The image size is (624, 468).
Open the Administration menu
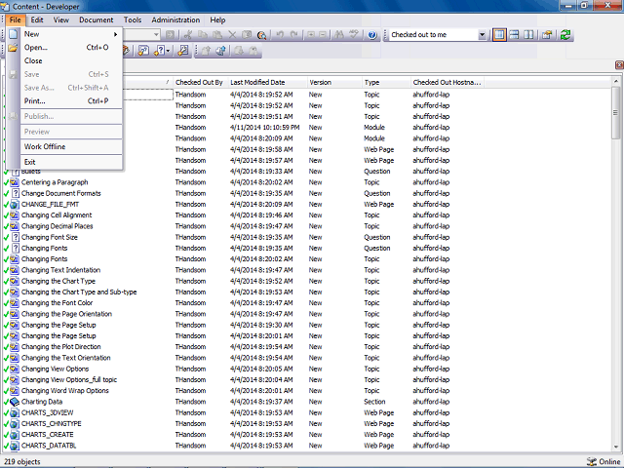click(175, 19)
